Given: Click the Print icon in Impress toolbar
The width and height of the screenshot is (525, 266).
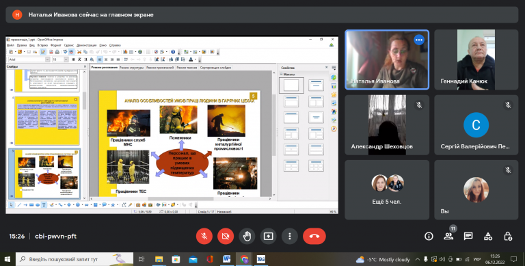Looking at the screenshot, I should click(57, 52).
